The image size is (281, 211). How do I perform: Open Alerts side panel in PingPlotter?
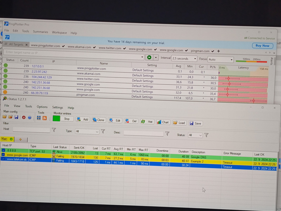click(x=272, y=61)
